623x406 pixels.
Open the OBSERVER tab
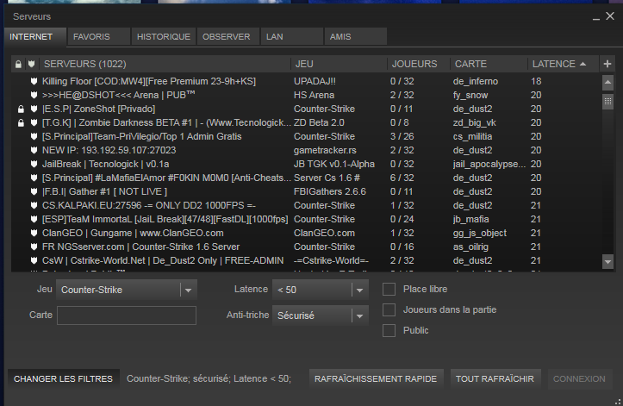pos(228,36)
